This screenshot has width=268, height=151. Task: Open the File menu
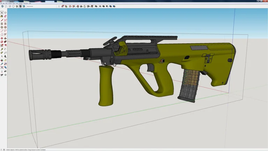tap(1, 3)
